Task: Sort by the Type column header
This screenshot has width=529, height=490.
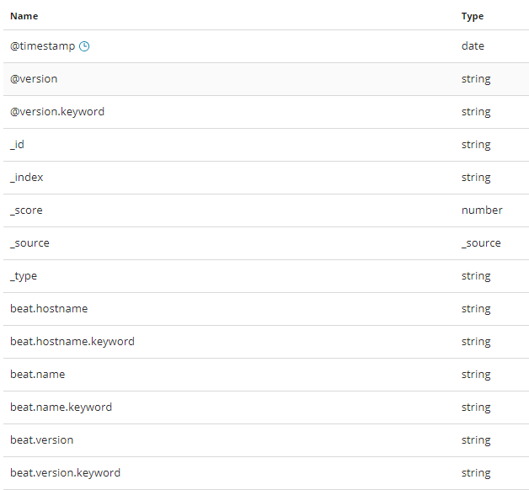Action: click(x=473, y=16)
